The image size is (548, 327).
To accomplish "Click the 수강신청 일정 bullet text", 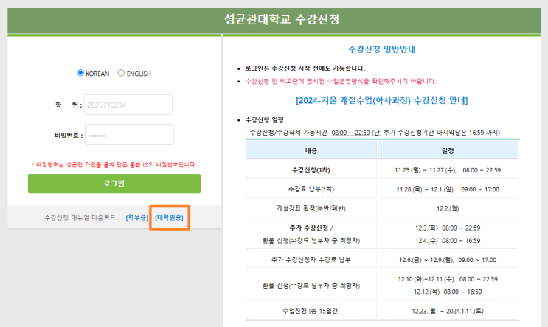I will click(x=264, y=120).
